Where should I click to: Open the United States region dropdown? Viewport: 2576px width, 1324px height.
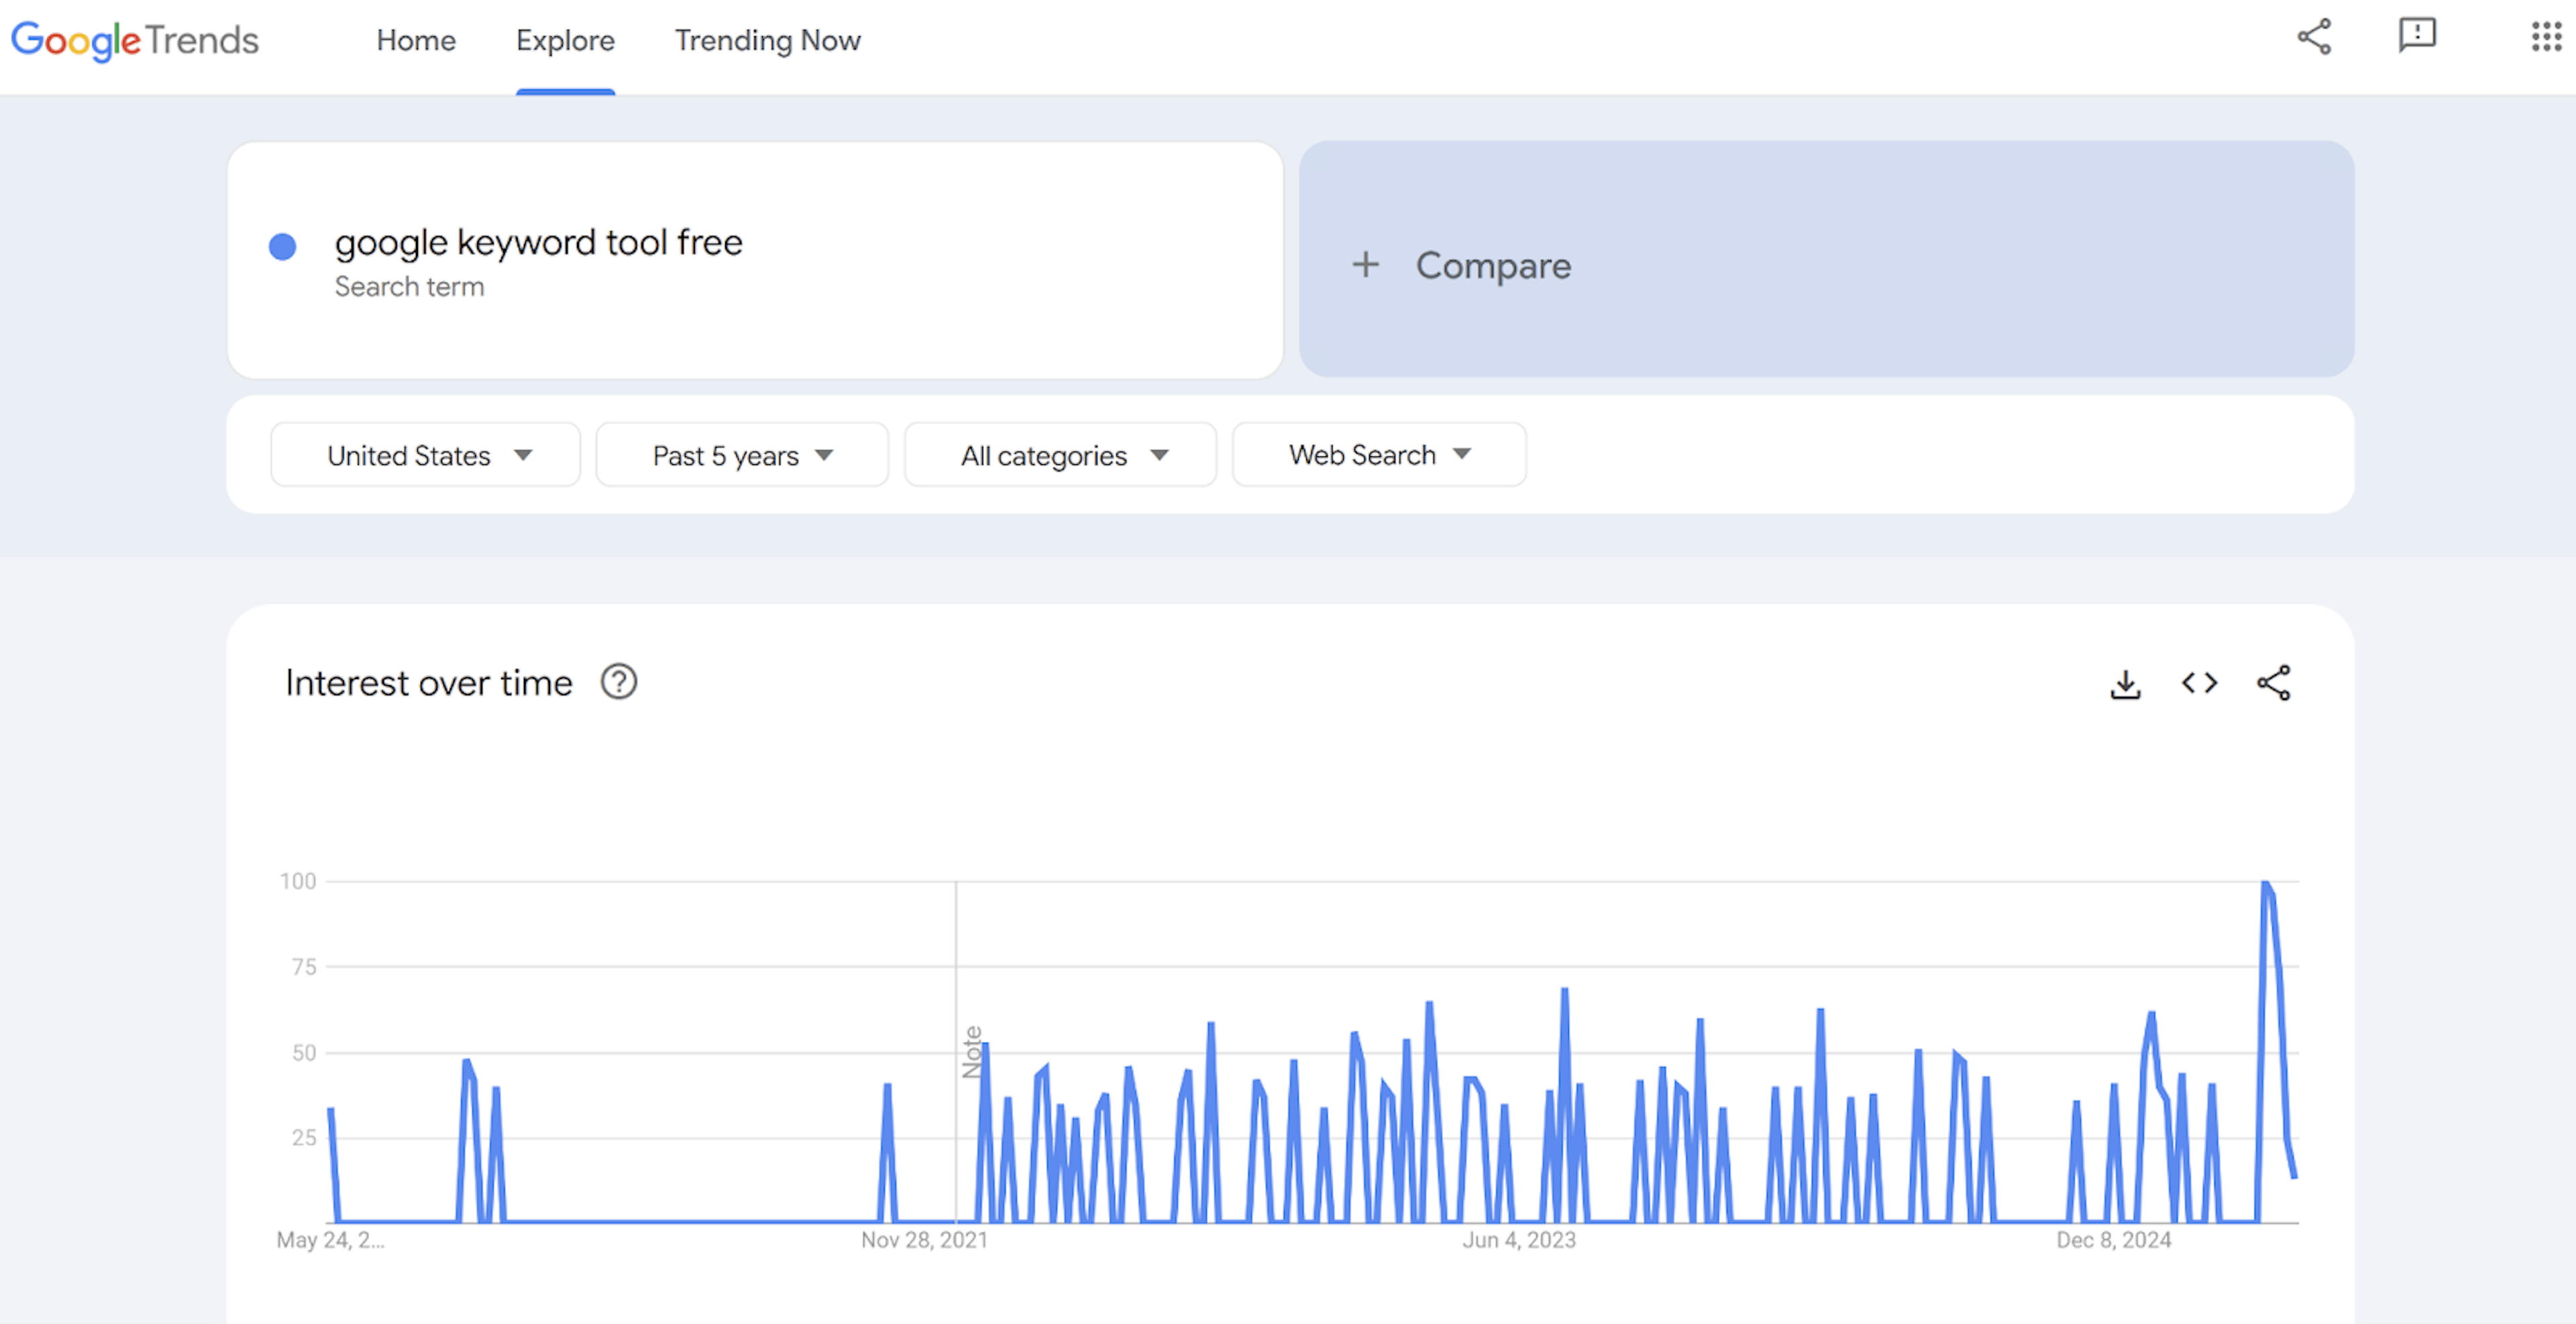click(x=425, y=455)
